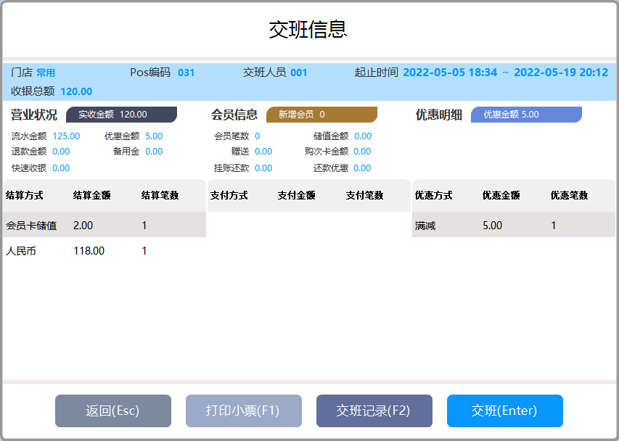This screenshot has height=441, width=619.
Task: Select the 流水金额 amount 125.00
Action: [67, 135]
